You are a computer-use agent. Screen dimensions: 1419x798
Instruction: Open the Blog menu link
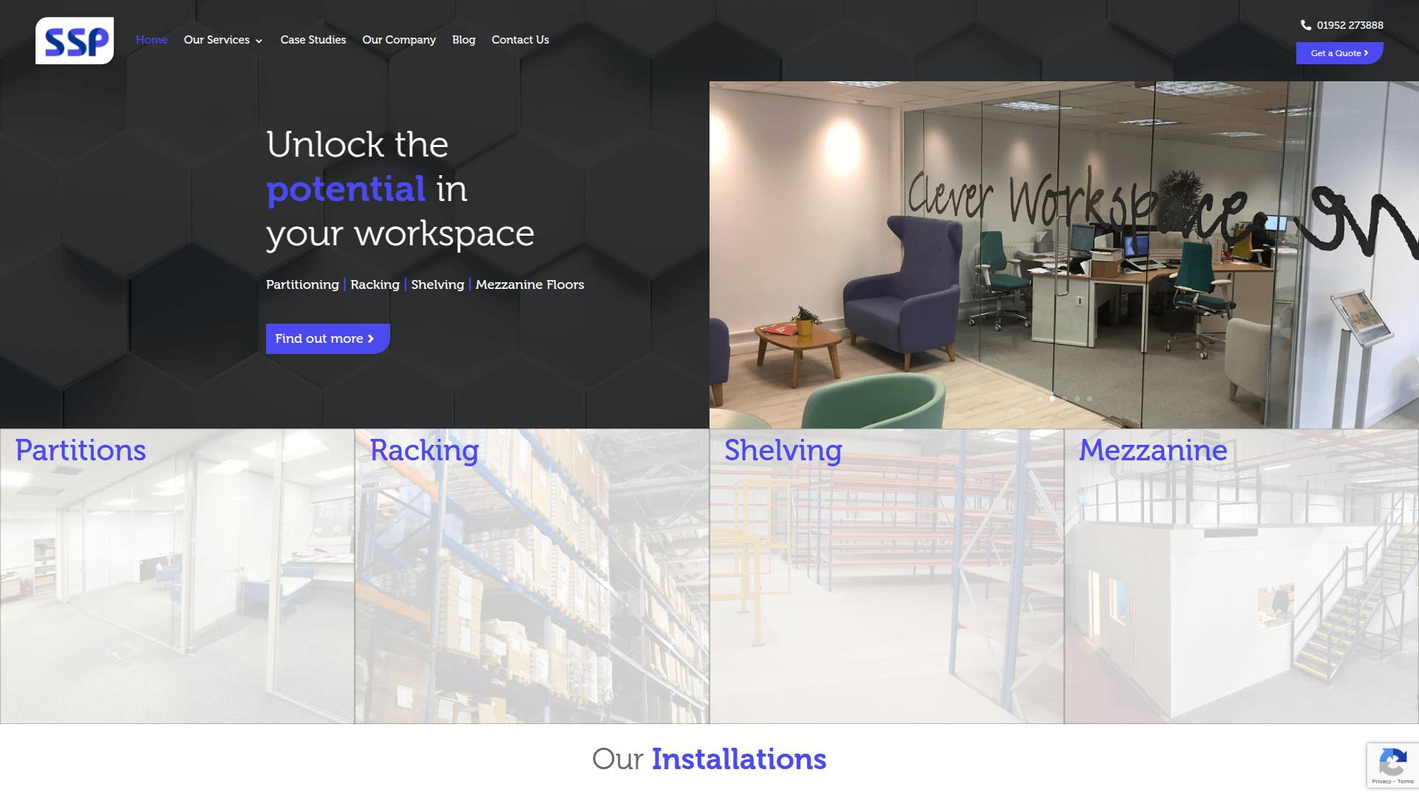tap(463, 40)
